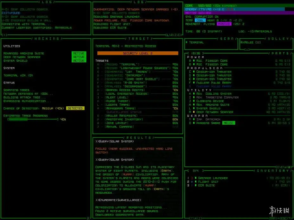Click integrity square of Cesium-Ion Thruster D
The image size is (294, 220).
click(194, 75)
